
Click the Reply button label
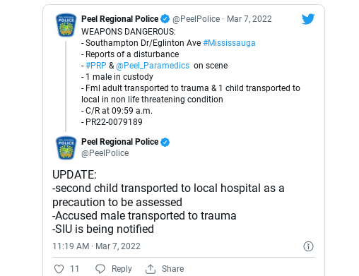[x=122, y=269]
